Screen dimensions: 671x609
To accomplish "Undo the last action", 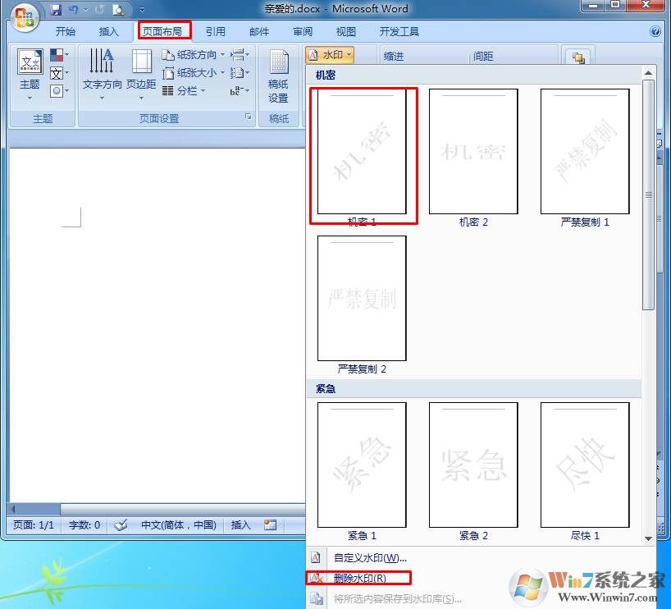I will click(x=74, y=9).
